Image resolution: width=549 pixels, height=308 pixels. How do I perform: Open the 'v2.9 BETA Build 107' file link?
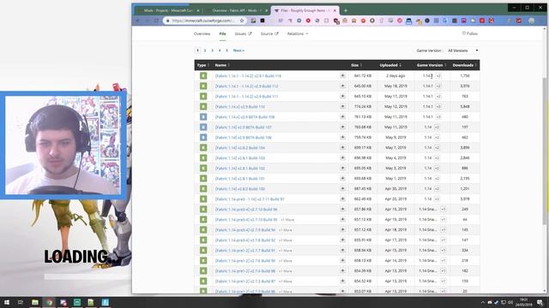point(244,127)
